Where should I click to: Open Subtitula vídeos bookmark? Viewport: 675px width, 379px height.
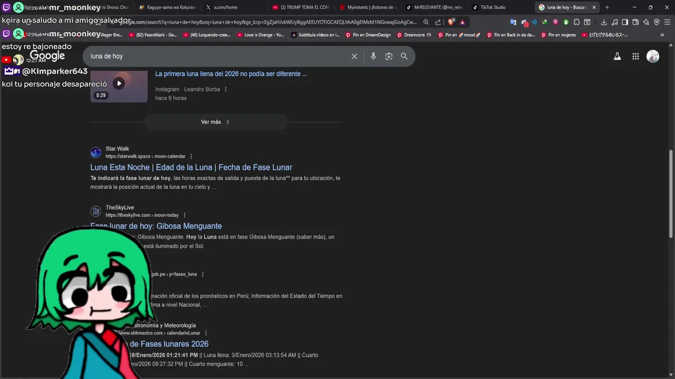[x=315, y=35]
